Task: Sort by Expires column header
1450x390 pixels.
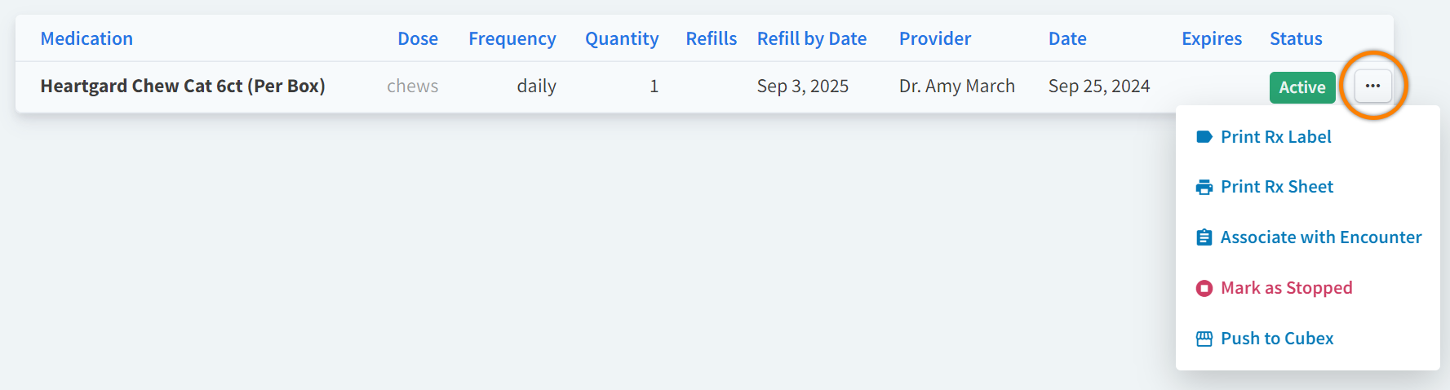Action: [x=1211, y=38]
